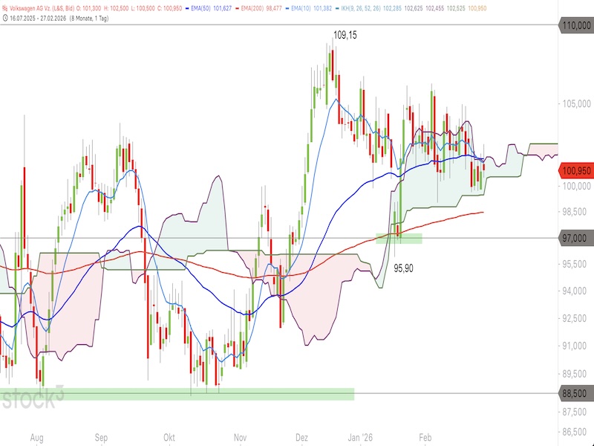This screenshot has width=594, height=446.
Task: Click the 109,15 high price label
Action: [344, 35]
